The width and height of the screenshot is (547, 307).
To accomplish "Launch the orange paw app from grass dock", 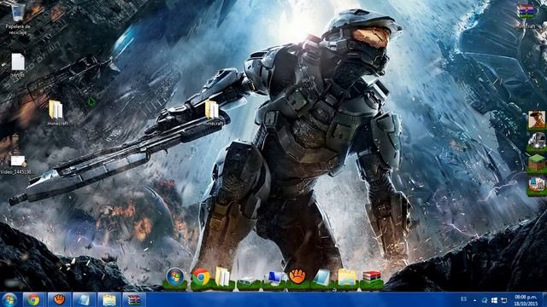I will pos(297,276).
